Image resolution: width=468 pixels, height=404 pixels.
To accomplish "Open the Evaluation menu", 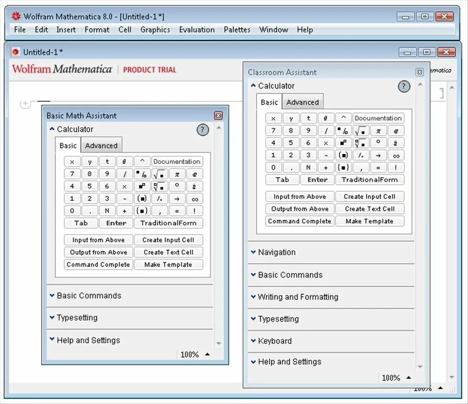I will coord(197,30).
